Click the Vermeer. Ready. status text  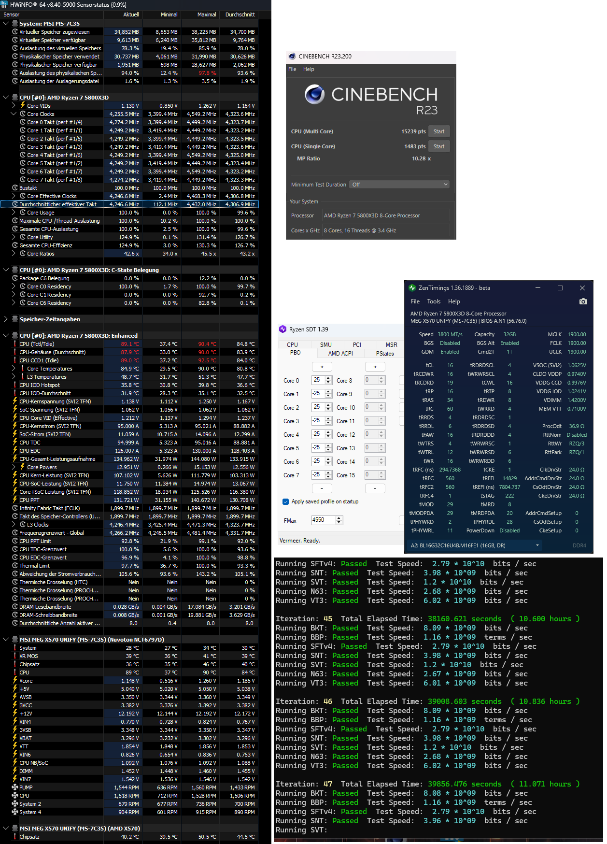click(x=300, y=541)
